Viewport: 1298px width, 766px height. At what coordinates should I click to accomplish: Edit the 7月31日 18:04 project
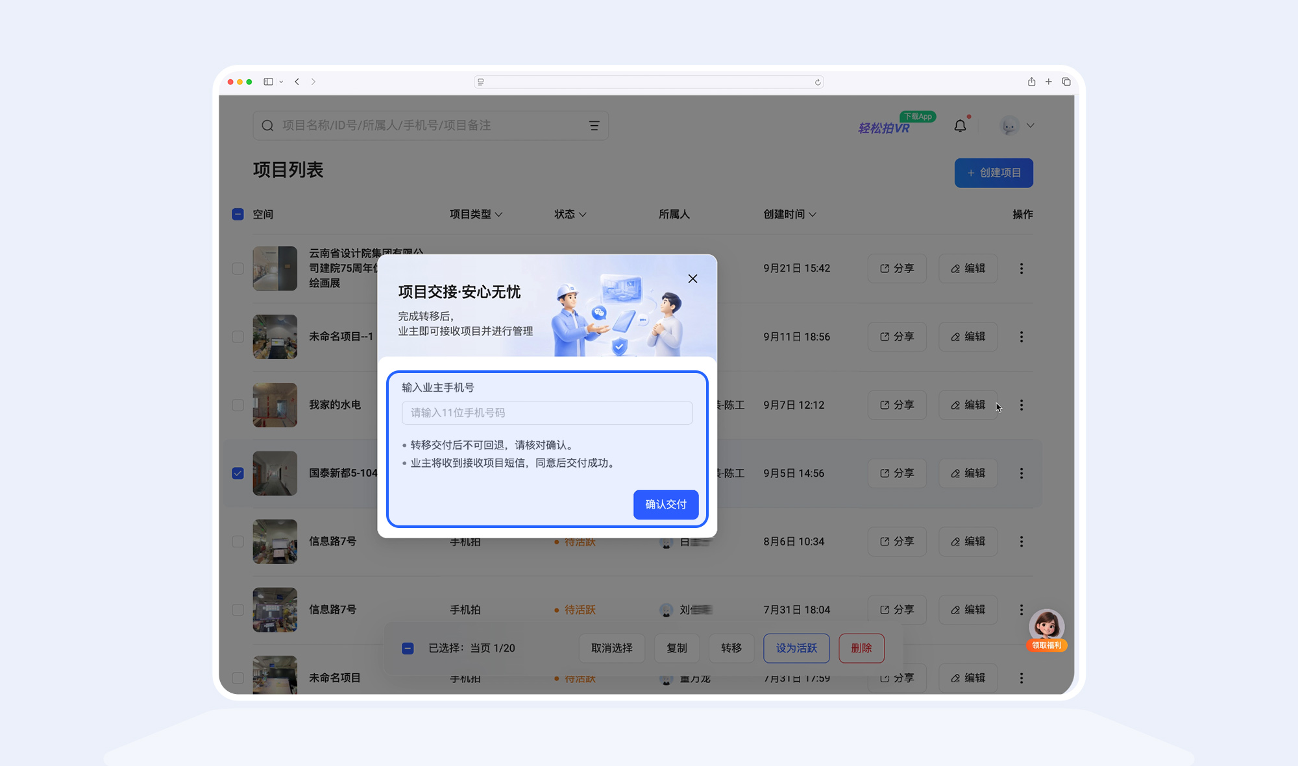[968, 610]
